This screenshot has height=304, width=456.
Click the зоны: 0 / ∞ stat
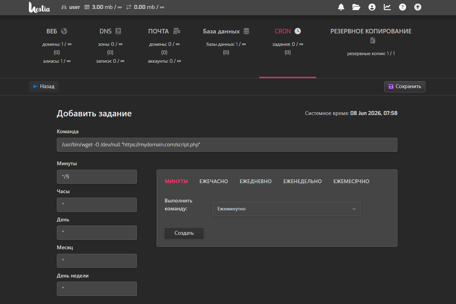pos(110,44)
